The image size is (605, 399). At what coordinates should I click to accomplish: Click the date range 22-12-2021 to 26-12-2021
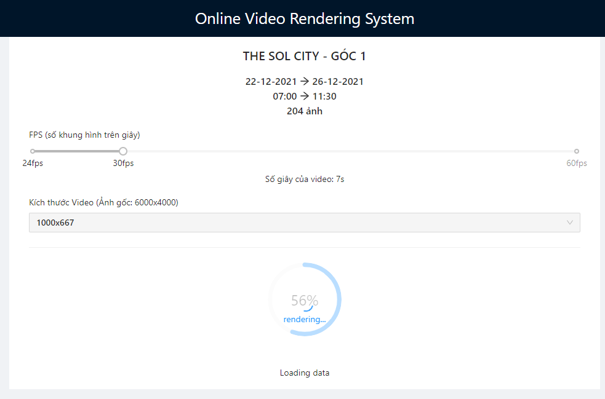tap(305, 81)
